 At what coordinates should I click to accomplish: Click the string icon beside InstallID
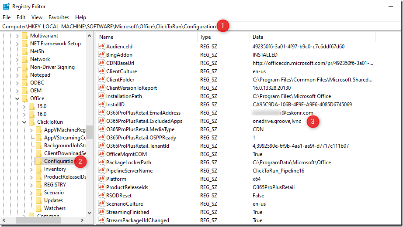pos(102,104)
